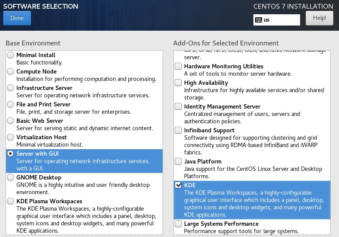Select the Minimal Install radio button
The width and height of the screenshot is (339, 237).
tap(10, 55)
